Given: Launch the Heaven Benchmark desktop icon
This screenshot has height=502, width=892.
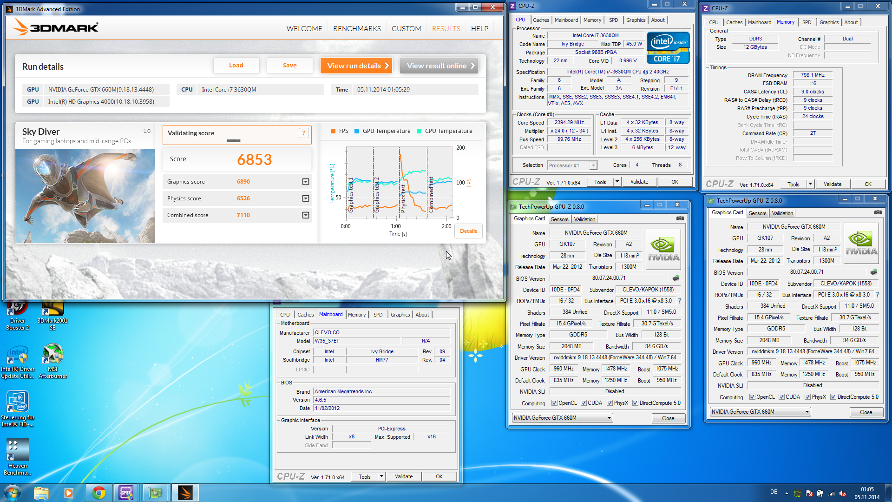Looking at the screenshot, I should point(17,457).
